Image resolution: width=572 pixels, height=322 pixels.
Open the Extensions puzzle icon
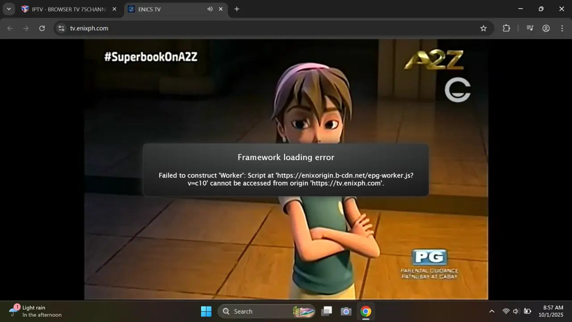click(506, 28)
